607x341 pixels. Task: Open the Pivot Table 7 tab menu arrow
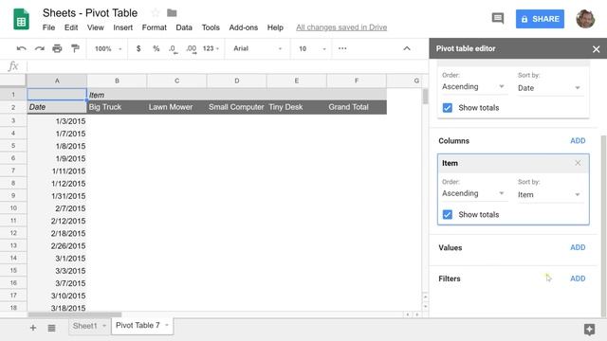(x=167, y=325)
